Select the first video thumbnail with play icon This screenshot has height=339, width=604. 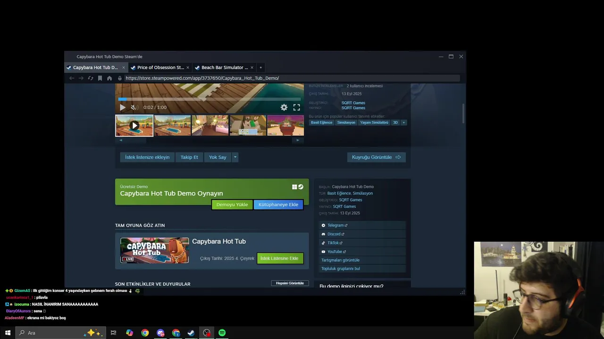click(134, 126)
